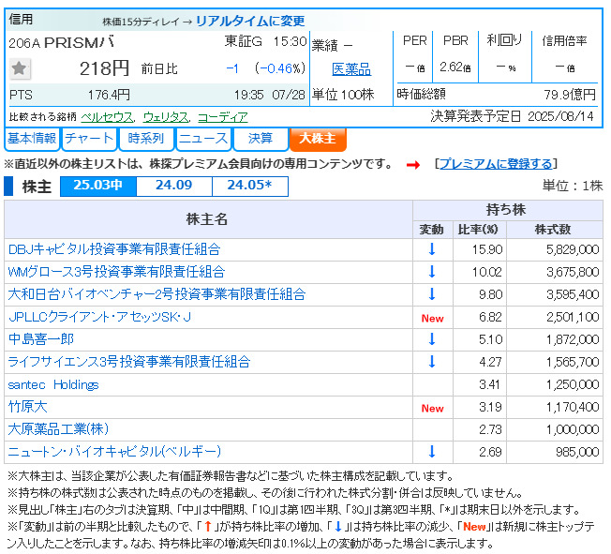This screenshot has height=554, width=611.
Task: Click down arrow in ライフサイエンス3号 row
Action: point(432,362)
